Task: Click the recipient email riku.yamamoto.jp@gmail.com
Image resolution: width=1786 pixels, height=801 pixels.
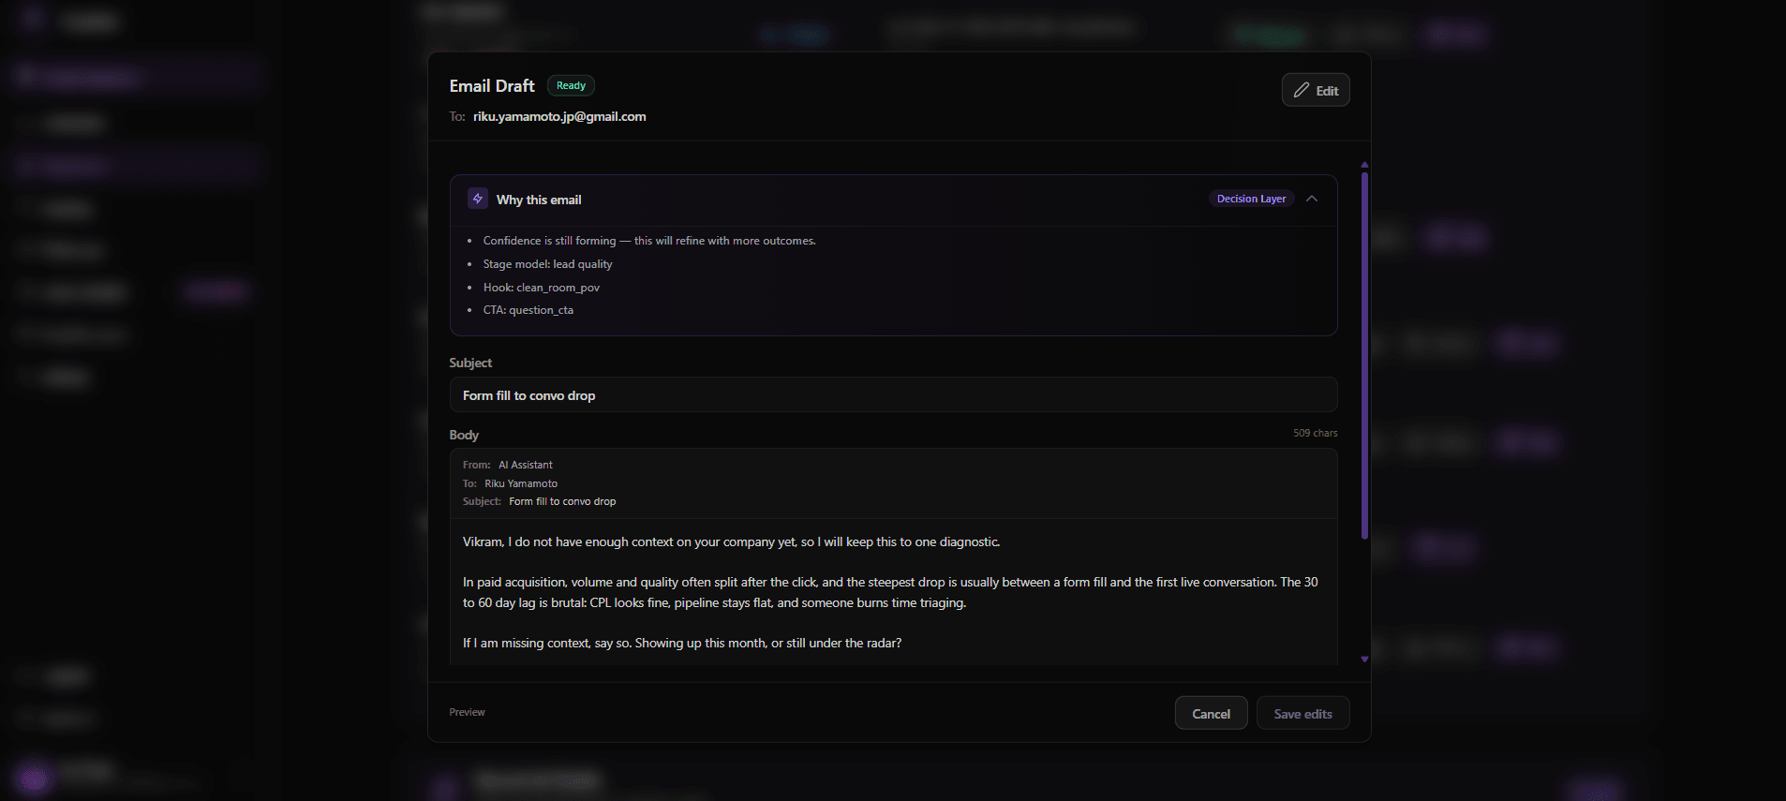Action: tap(559, 116)
